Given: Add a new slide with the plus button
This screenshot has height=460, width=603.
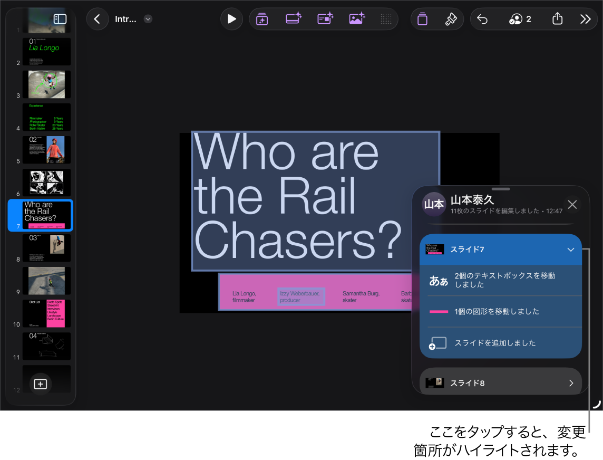Looking at the screenshot, I should point(40,384).
